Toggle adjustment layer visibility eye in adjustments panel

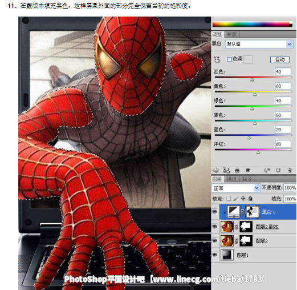[248, 170]
